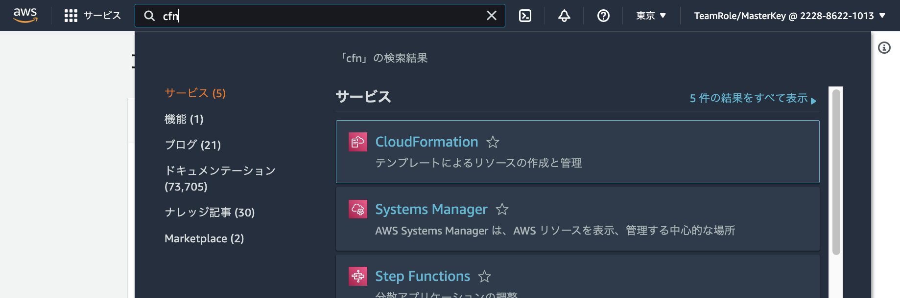This screenshot has width=900, height=298.
Task: Click the AWS Systems Manager description text
Action: point(555,231)
